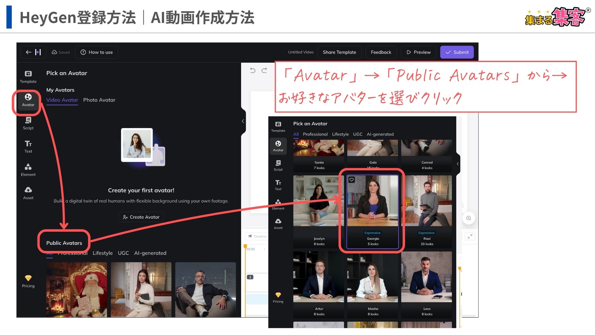This screenshot has height=335, width=595.
Task: Pick the Jocelyn avatar card
Action: point(319,212)
